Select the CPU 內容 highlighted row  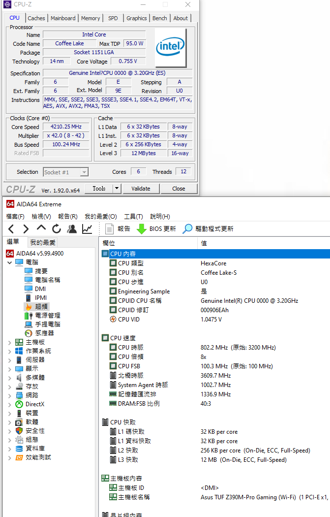coord(216,254)
